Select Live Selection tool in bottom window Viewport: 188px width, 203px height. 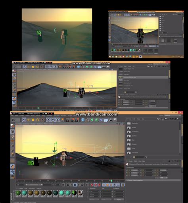coord(24,120)
